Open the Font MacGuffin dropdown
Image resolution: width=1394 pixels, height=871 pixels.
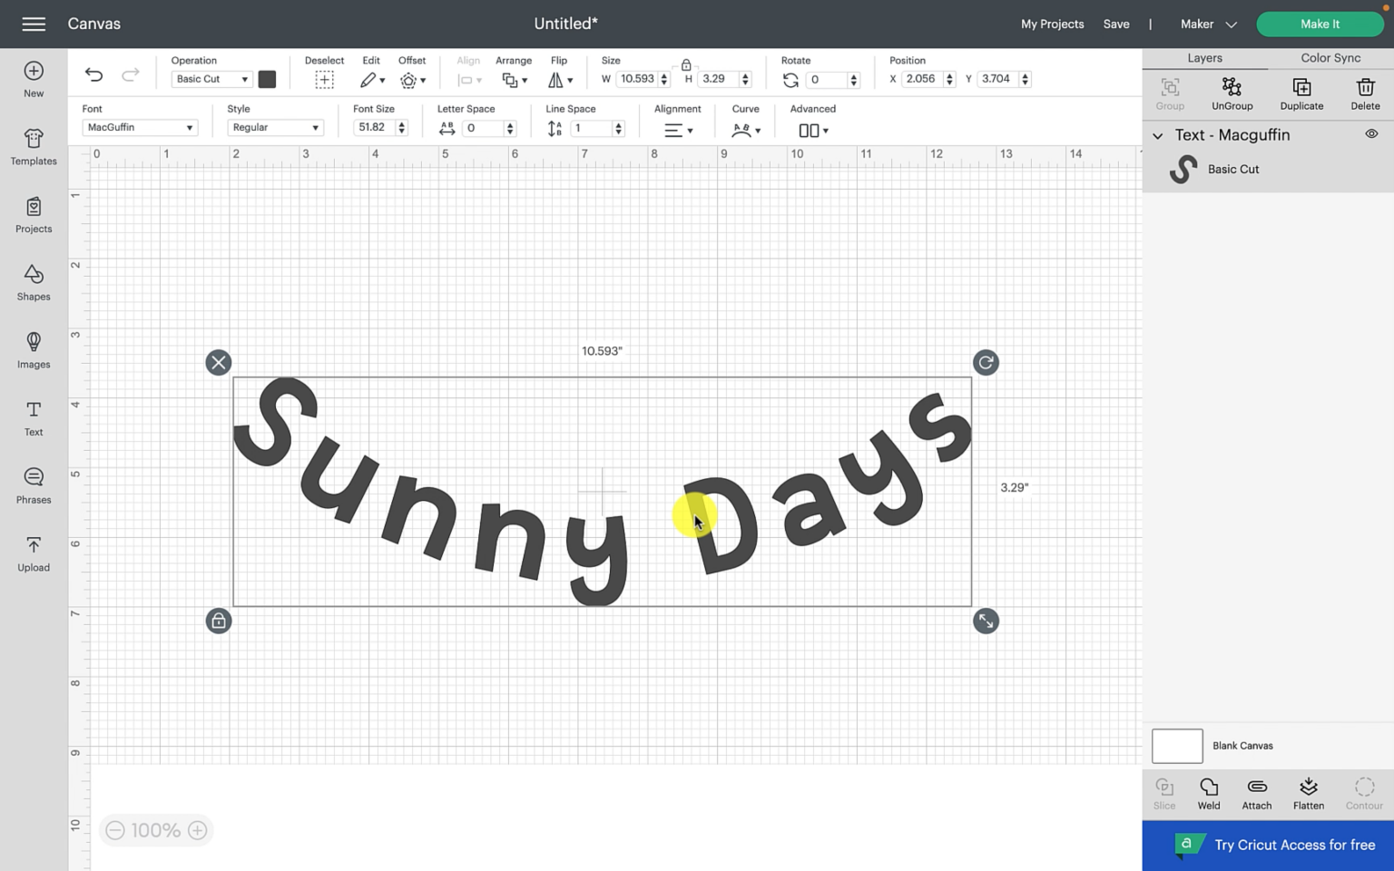139,127
